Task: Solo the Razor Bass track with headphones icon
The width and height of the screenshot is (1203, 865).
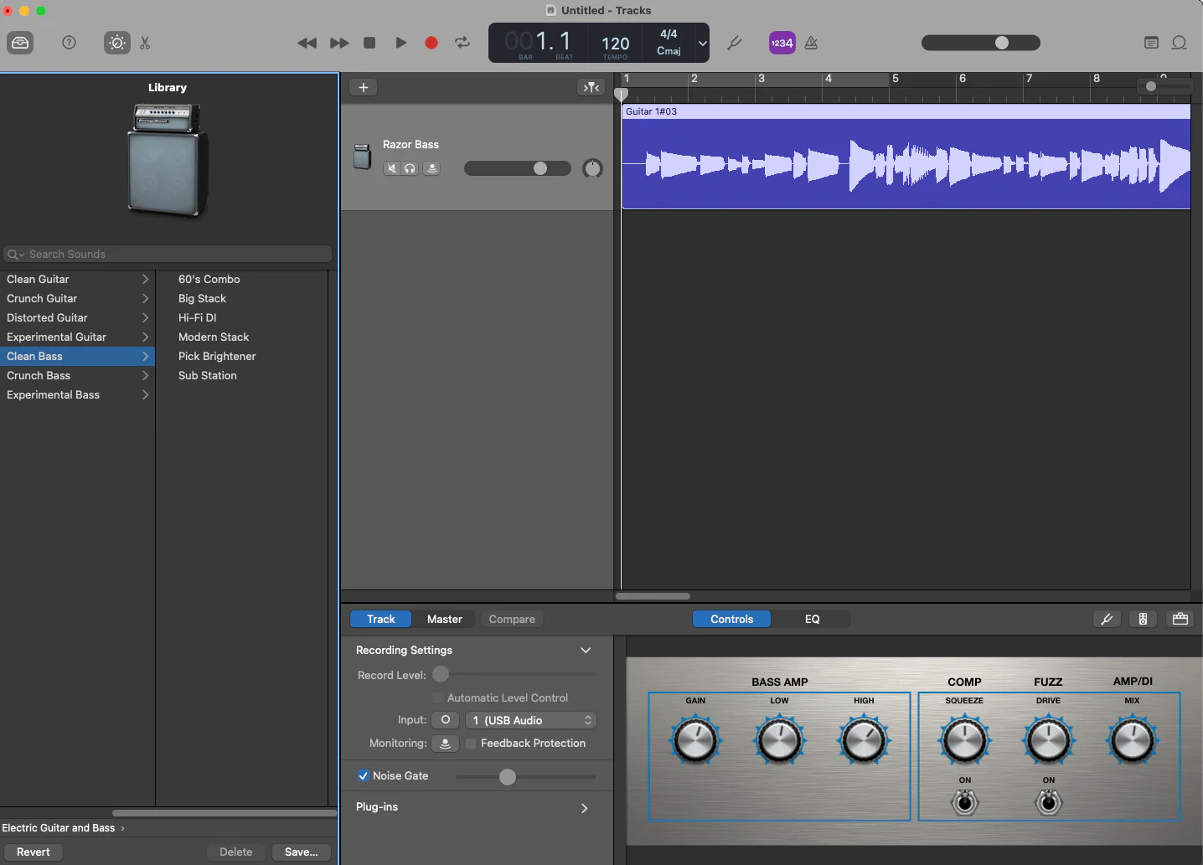Action: coord(410,168)
